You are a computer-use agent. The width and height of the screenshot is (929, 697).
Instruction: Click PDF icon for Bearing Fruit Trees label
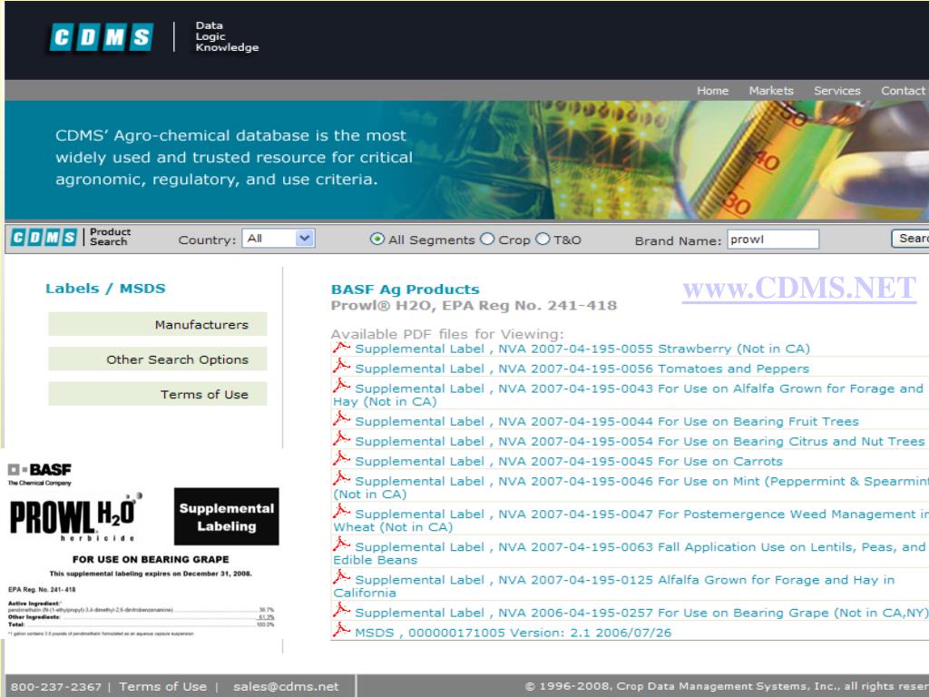pos(341,420)
